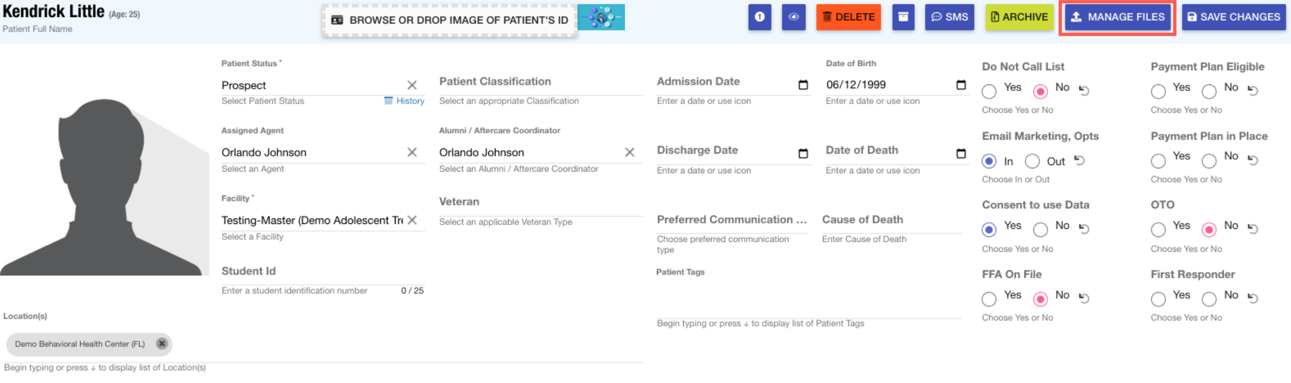Image resolution: width=1291 pixels, height=383 pixels.
Task: Reset the Do Not Call List selection
Action: (x=1084, y=90)
